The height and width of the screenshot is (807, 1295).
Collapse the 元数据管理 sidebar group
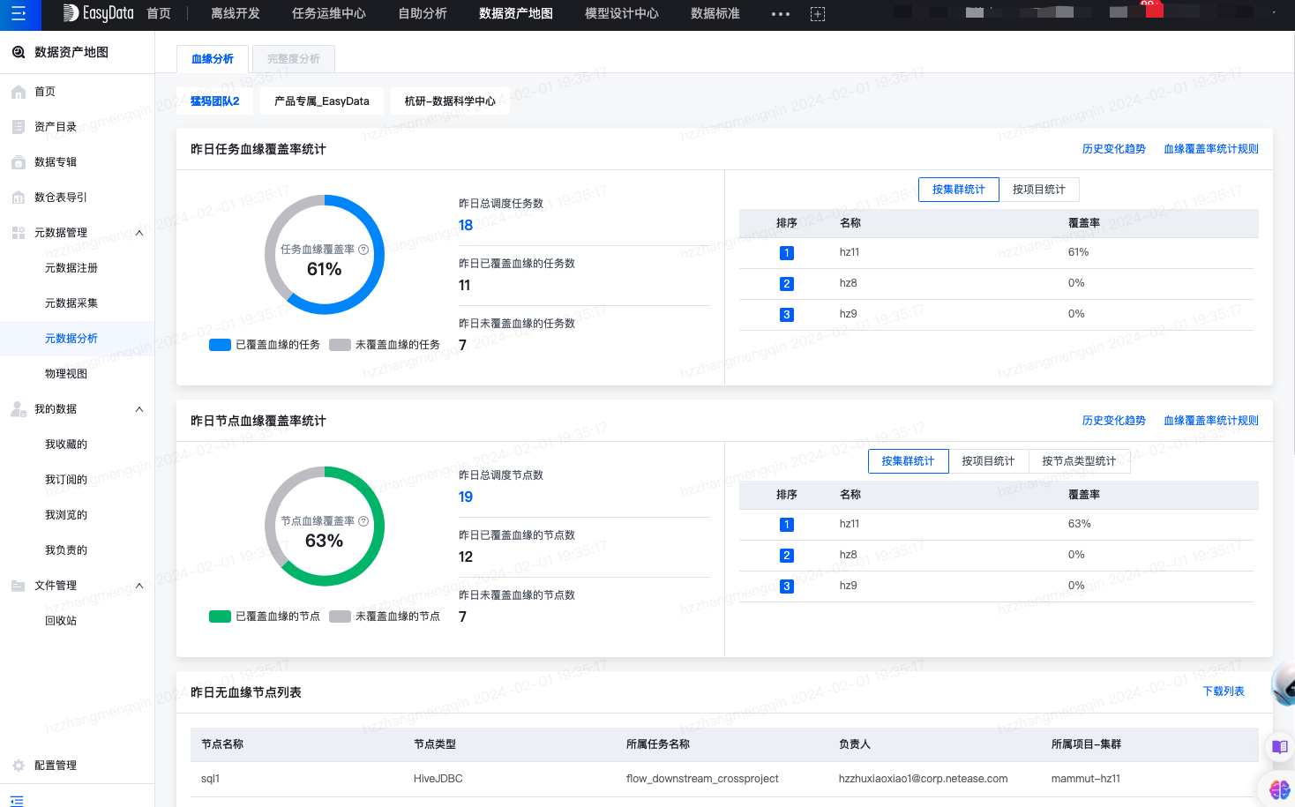click(x=139, y=233)
